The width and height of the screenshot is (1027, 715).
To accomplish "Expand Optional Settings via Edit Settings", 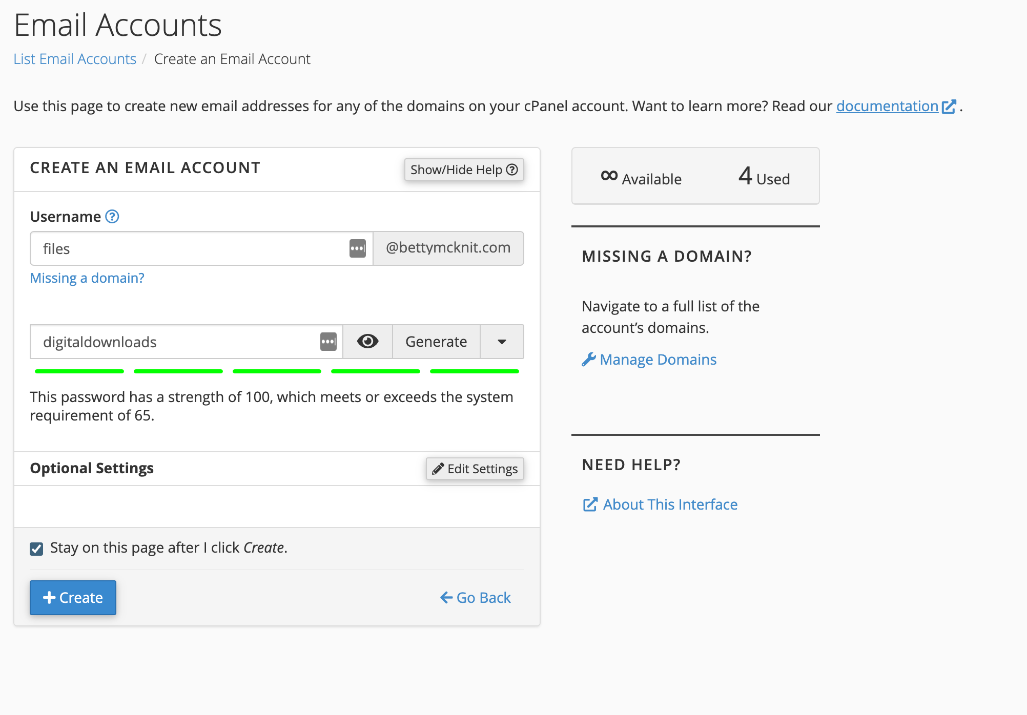I will pyautogui.click(x=475, y=469).
